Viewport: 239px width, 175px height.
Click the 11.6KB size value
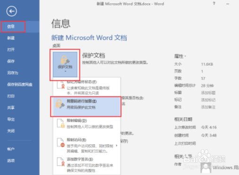click(207, 64)
